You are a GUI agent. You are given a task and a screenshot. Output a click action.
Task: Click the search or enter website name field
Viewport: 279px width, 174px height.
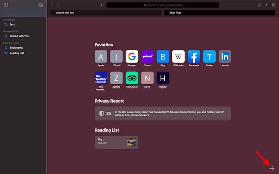click(163, 5)
